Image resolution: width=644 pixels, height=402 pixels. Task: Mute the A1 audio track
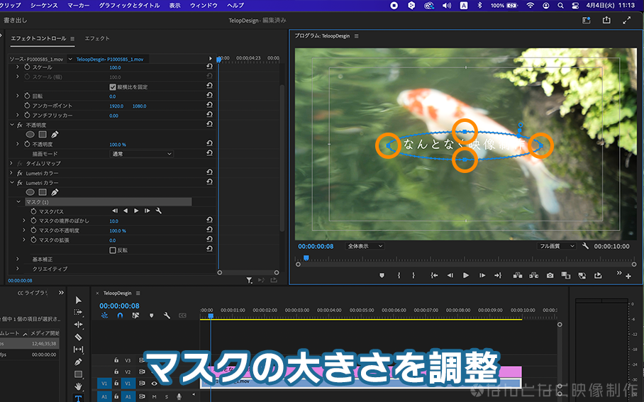pos(154,396)
